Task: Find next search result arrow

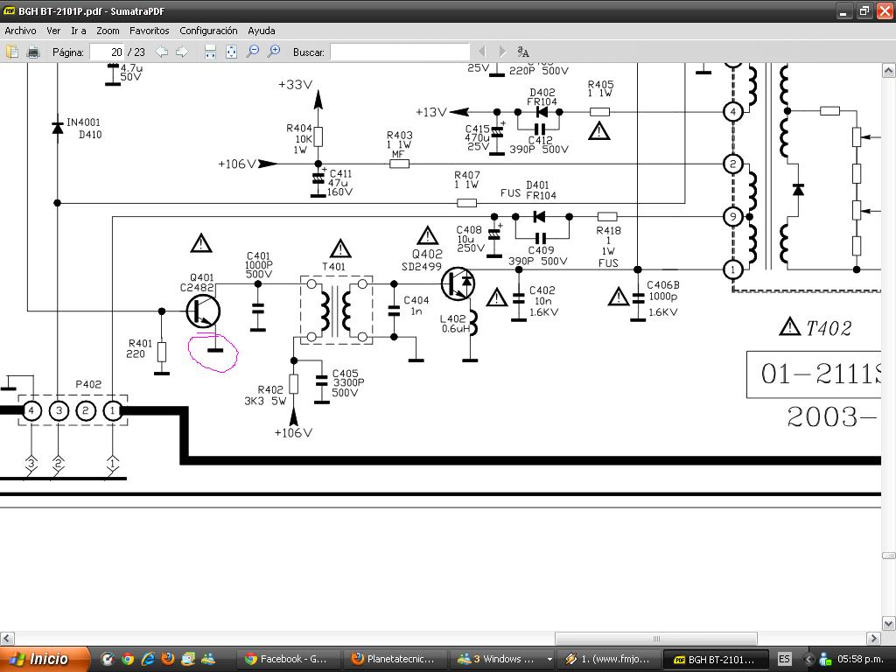Action: click(502, 52)
